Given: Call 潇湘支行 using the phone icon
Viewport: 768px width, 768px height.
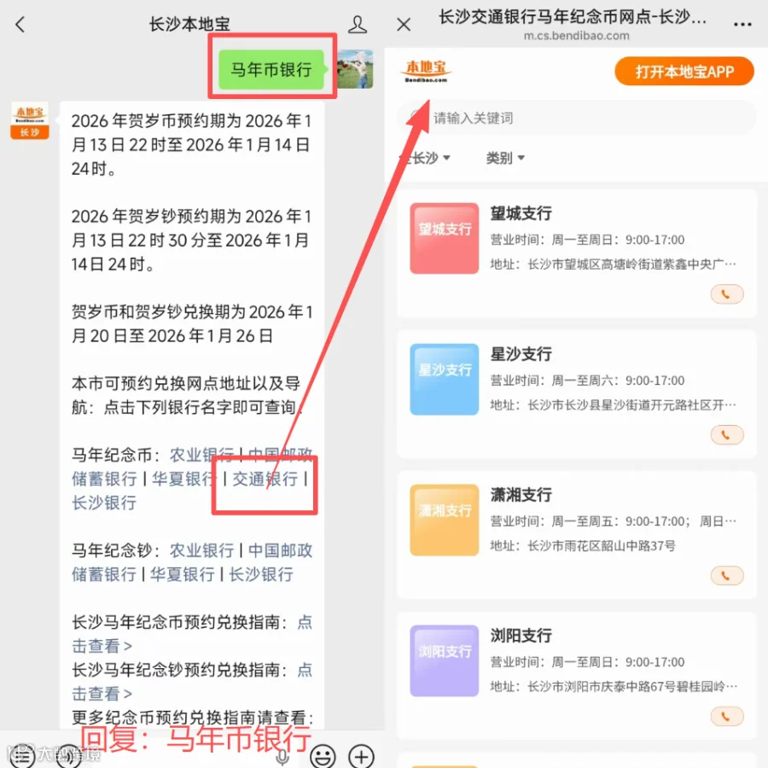Looking at the screenshot, I should click(727, 576).
